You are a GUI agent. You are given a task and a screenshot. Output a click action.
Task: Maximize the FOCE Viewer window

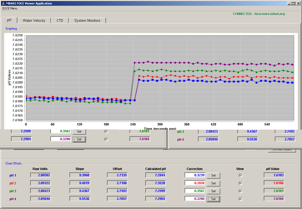[293, 3]
